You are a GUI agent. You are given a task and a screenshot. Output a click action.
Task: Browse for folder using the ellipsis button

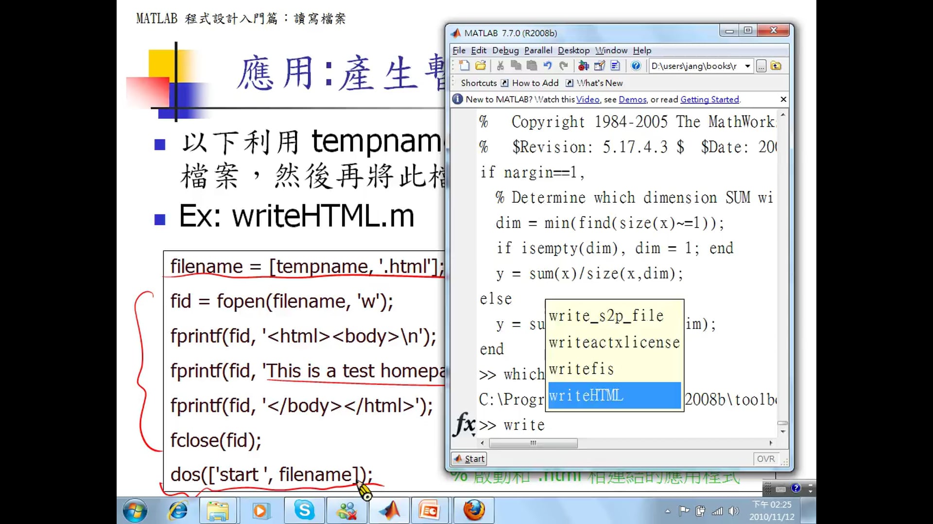(x=761, y=66)
